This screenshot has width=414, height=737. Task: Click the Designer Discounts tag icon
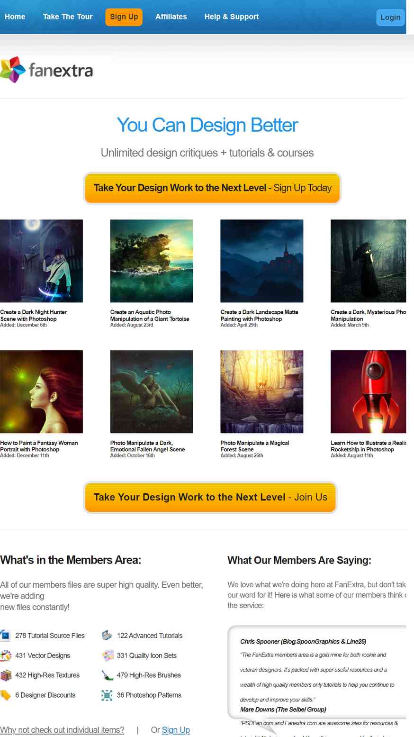(5, 695)
